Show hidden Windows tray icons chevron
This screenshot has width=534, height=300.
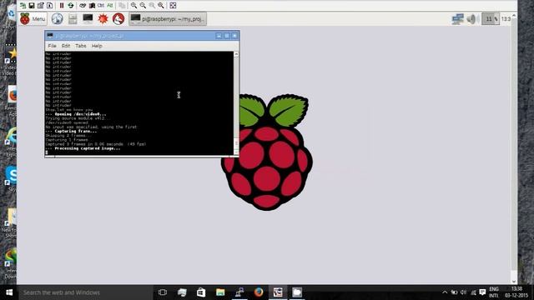click(445, 292)
